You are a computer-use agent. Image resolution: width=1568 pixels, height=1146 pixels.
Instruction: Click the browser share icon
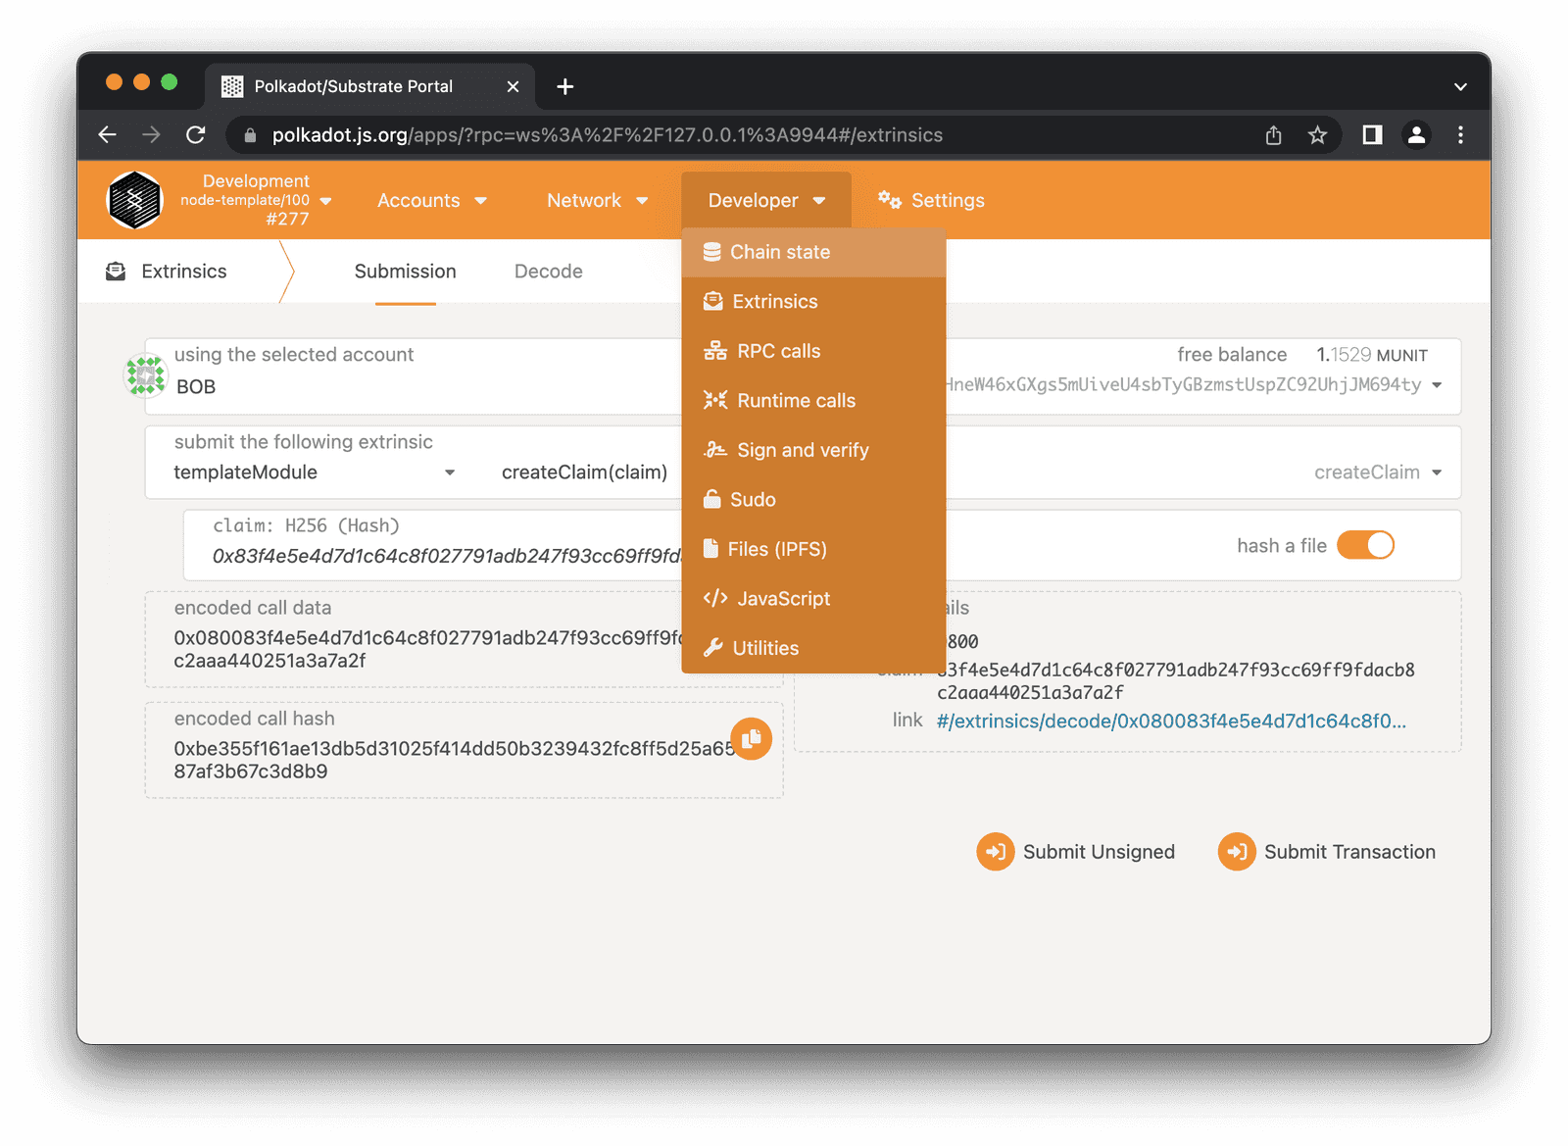[1273, 135]
